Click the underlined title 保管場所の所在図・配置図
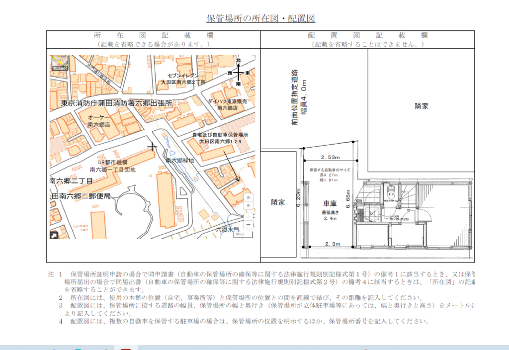 260,19
